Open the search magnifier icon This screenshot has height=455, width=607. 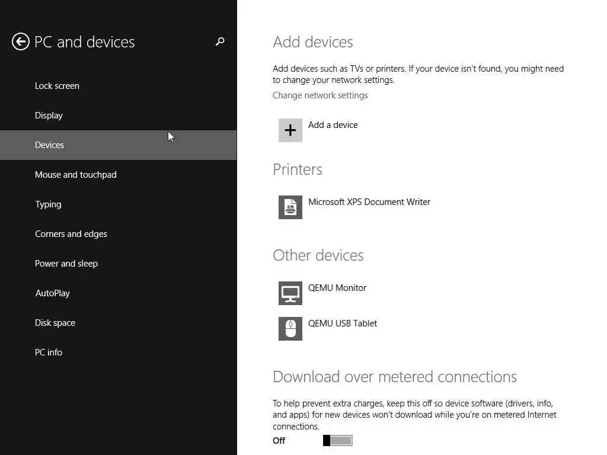tap(220, 41)
